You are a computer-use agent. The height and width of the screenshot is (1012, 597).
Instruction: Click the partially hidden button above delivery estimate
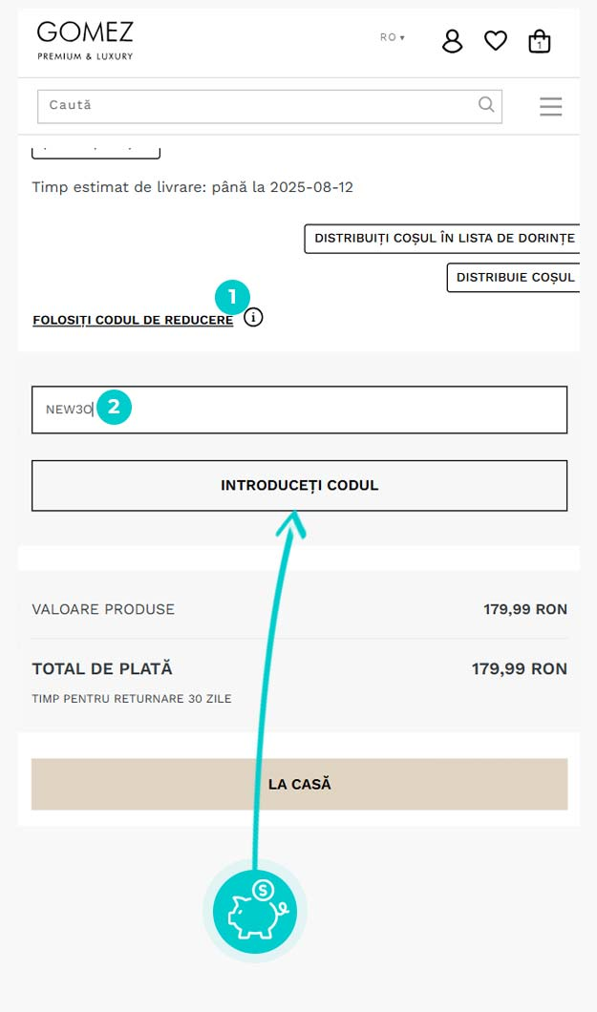tap(96, 151)
